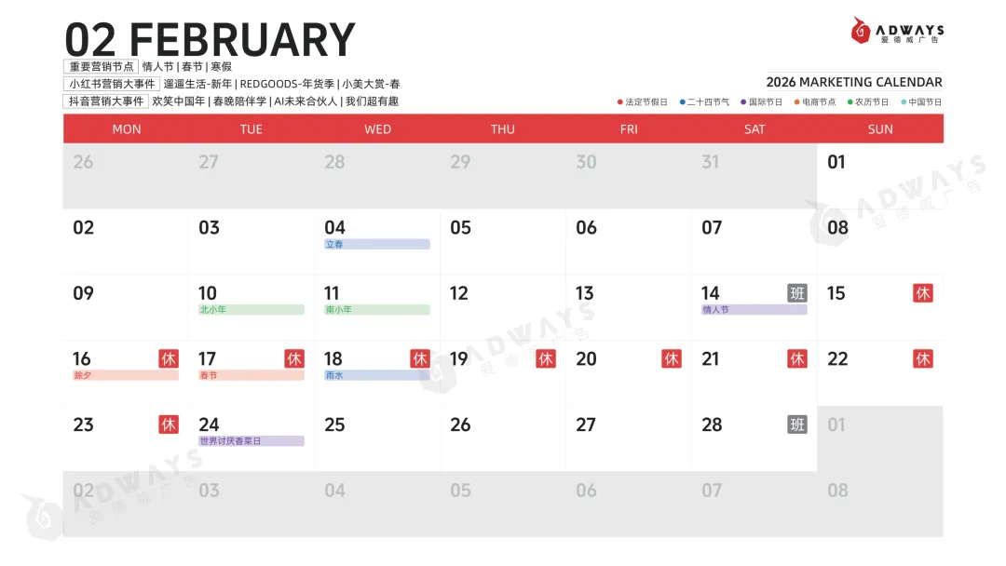This screenshot has width=1006, height=566.
Task: Click the 2026 MARKETING CALENDAR heading
Action: point(853,82)
